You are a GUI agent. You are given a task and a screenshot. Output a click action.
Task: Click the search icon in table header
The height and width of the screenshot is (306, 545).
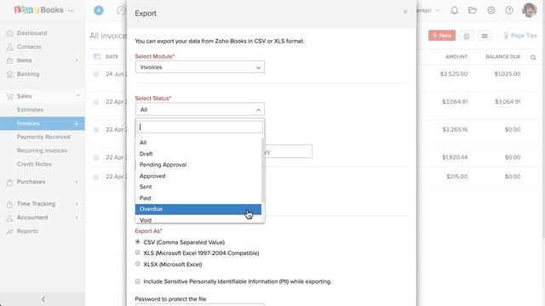[x=533, y=58]
